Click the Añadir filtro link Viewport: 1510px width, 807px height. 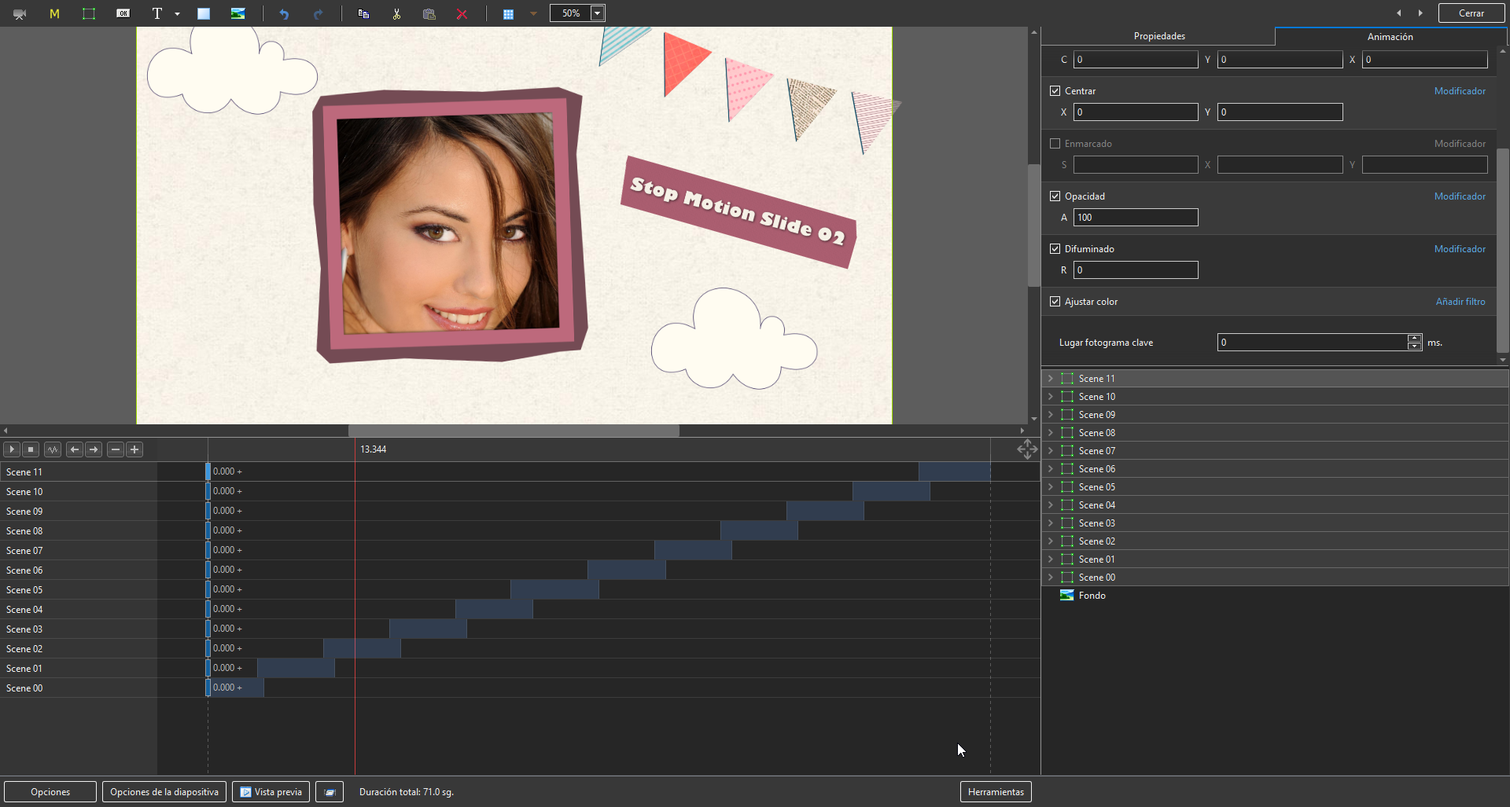pyautogui.click(x=1460, y=302)
